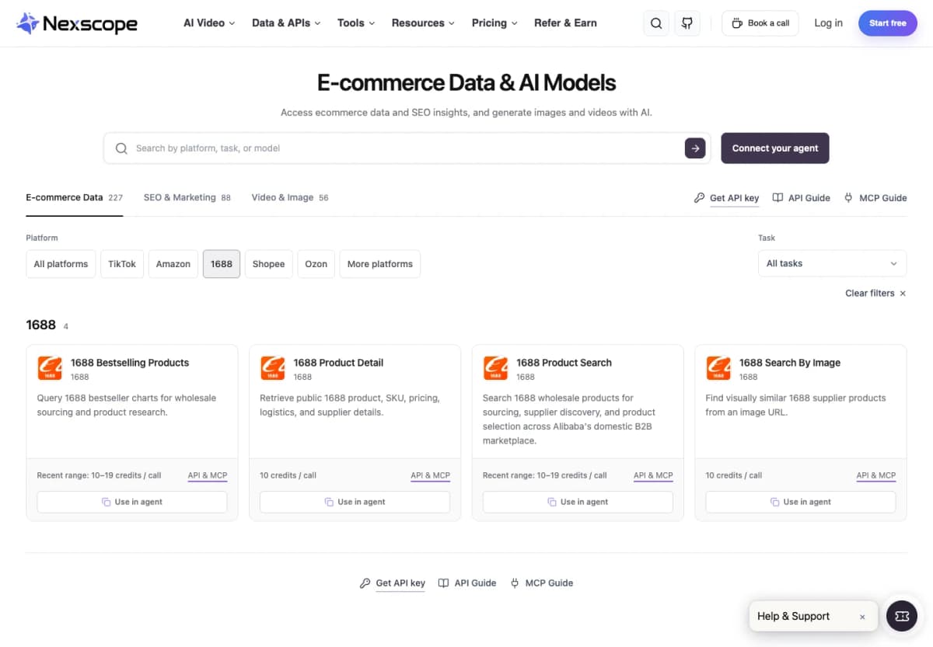Click the 1688 Search By Image logo icon
Viewport: 933px width, 647px height.
[x=718, y=368]
